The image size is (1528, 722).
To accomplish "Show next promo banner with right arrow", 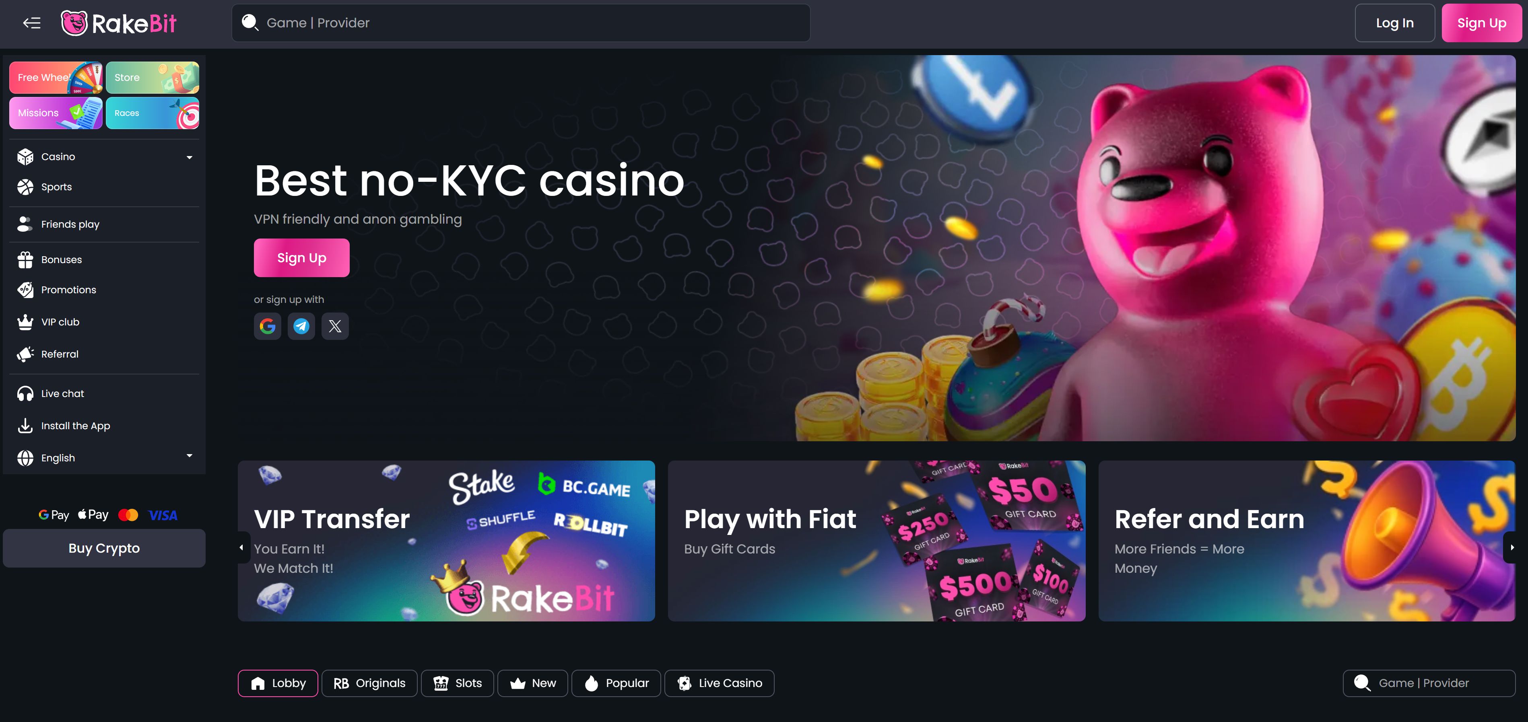I will [x=1512, y=547].
